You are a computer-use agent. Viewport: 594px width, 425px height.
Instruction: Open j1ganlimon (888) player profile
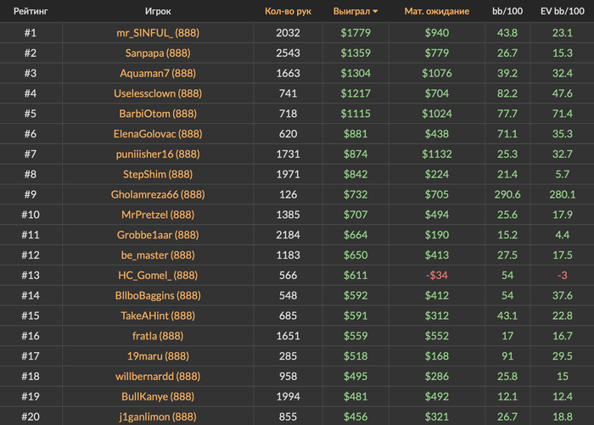click(x=157, y=417)
